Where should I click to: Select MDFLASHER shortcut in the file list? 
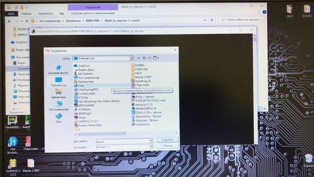click(84, 105)
